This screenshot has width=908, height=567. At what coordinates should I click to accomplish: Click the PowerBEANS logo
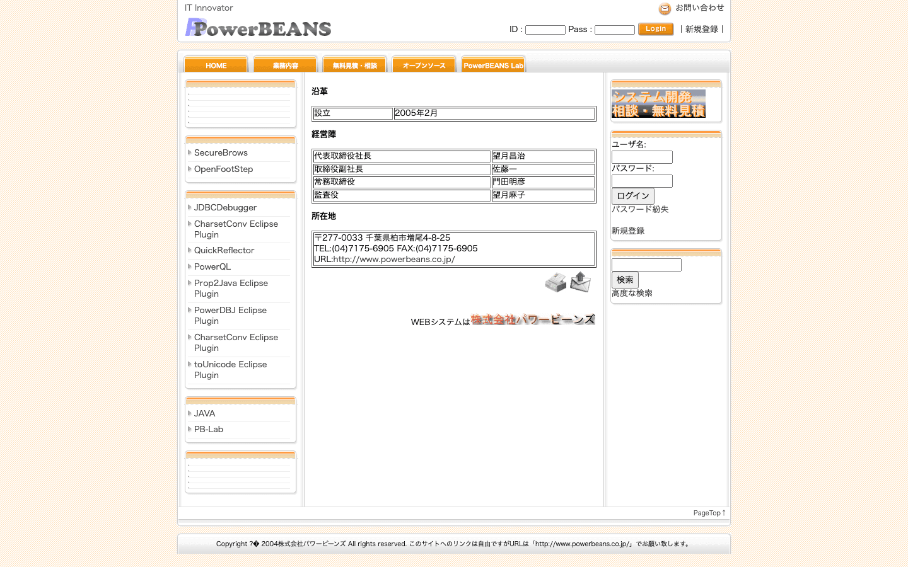pyautogui.click(x=258, y=27)
